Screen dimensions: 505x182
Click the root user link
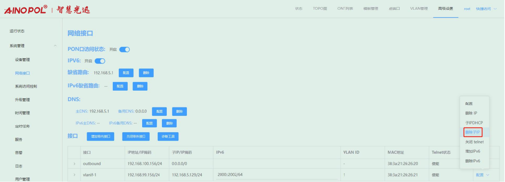coord(467,9)
